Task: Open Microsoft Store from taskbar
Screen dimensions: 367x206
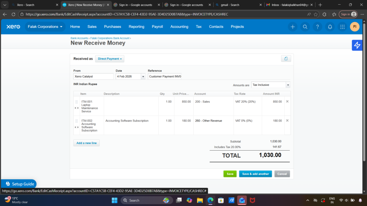Action: tap(221, 200)
